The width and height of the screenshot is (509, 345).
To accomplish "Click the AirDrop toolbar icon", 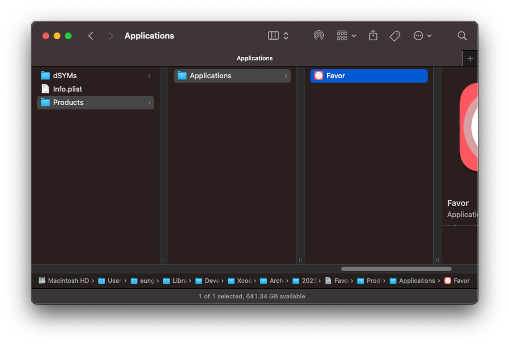I will pos(318,36).
